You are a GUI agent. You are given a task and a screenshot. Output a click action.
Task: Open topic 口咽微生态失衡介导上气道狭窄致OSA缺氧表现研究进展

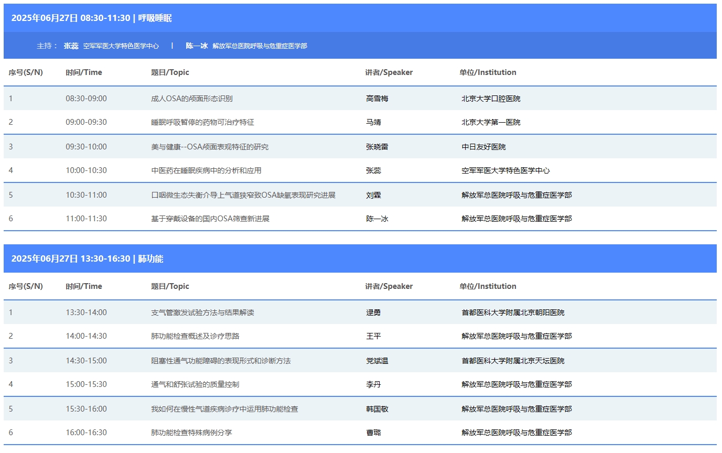pyautogui.click(x=243, y=195)
